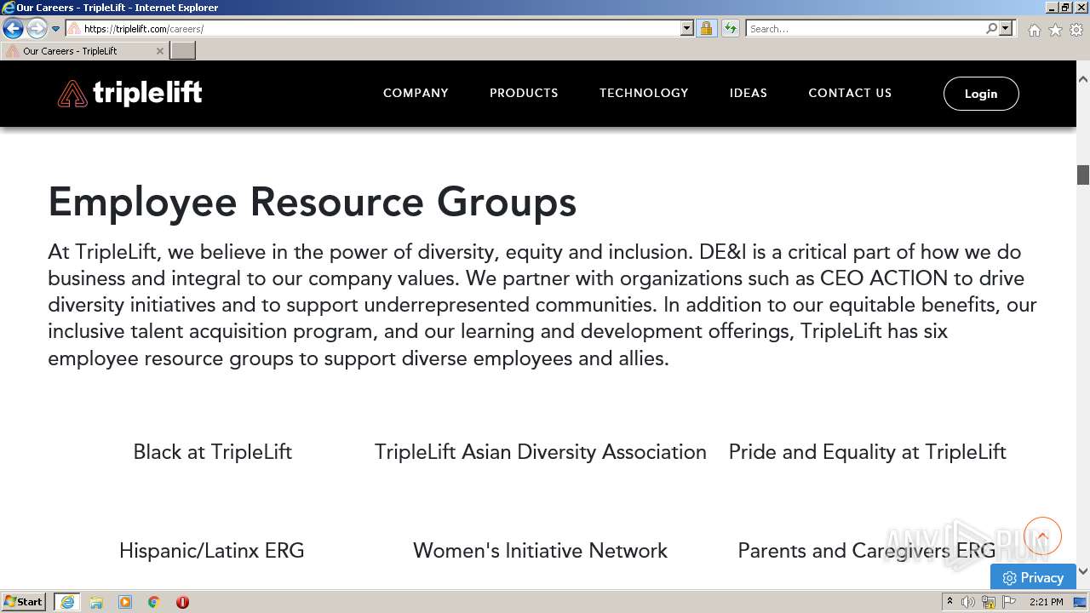Select the Our Careers - TripleLift tab
1090x613 pixels.
click(x=83, y=51)
